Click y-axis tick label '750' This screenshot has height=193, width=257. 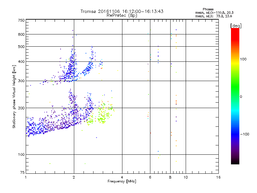coord(22,20)
